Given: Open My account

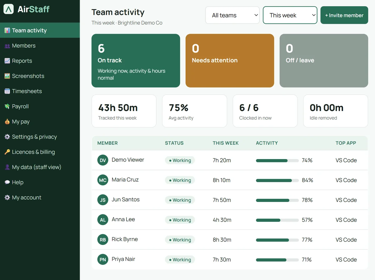Looking at the screenshot, I should [40, 197].
